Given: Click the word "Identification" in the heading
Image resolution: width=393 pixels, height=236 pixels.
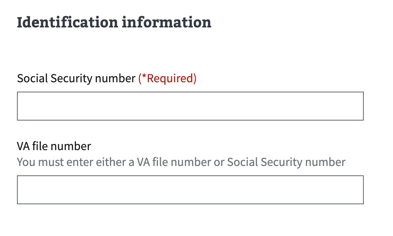Looking at the screenshot, I should click(67, 22).
